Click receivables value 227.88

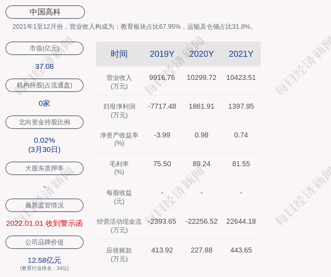201,250
